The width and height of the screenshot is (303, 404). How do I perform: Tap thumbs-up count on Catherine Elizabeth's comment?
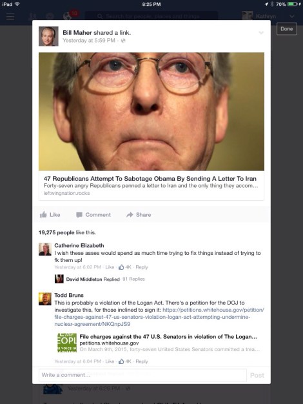[x=125, y=267]
